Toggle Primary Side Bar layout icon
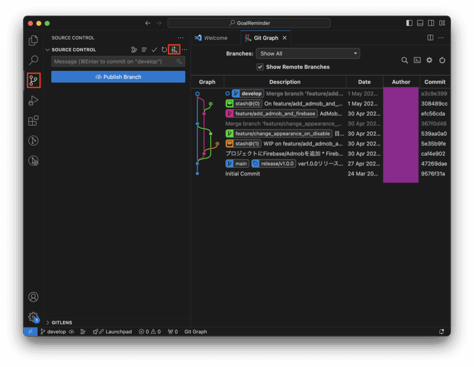474x367 pixels. click(x=409, y=23)
